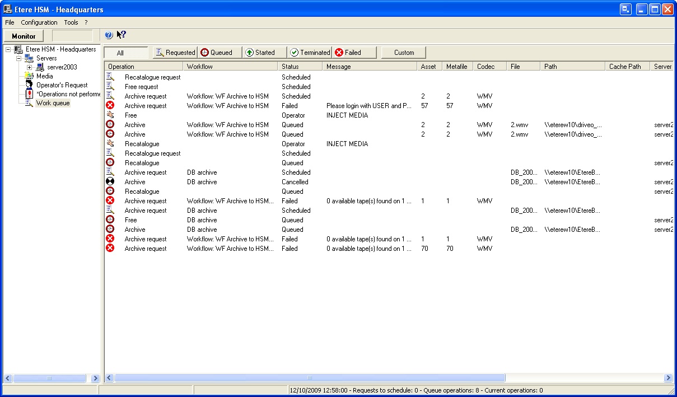
Task: Click the Media icon in the tree
Action: [x=29, y=76]
